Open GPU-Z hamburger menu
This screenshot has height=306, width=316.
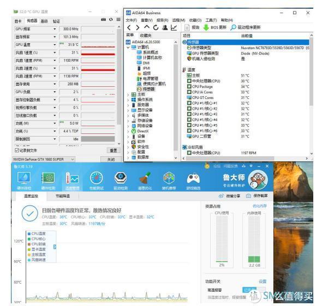118,20
